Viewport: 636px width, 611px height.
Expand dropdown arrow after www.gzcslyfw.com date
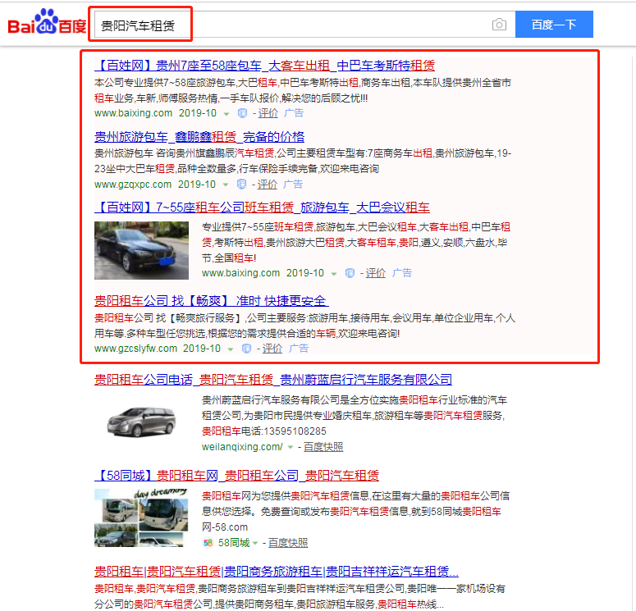point(231,349)
